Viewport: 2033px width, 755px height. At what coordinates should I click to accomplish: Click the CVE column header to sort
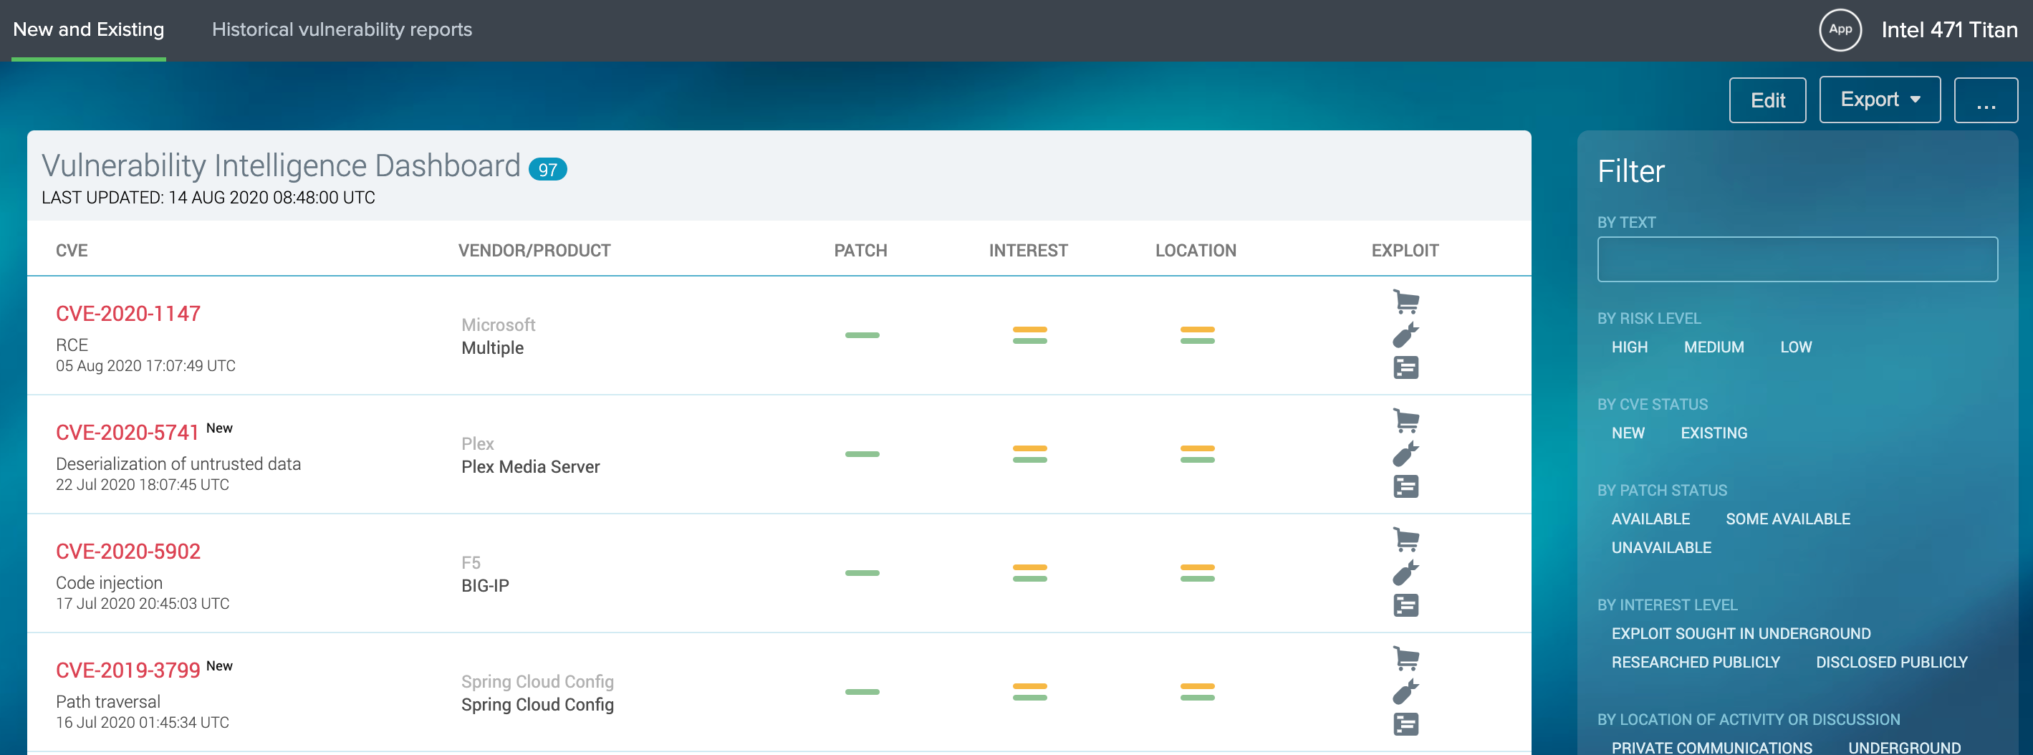[72, 250]
